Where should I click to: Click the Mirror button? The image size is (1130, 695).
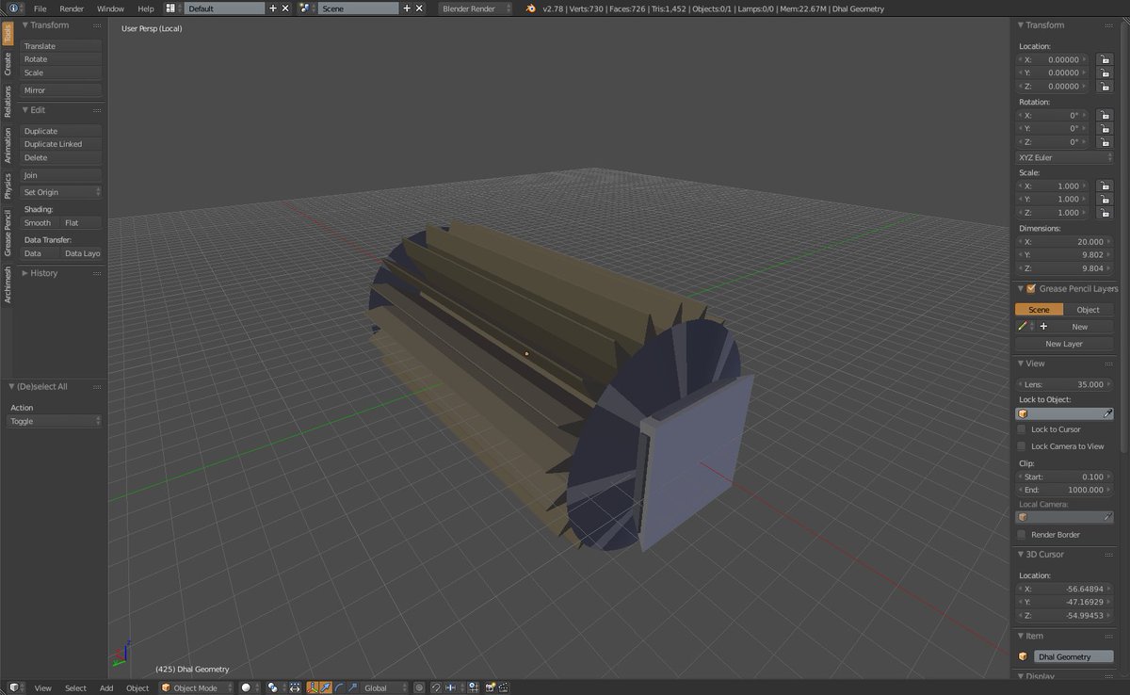(61, 90)
